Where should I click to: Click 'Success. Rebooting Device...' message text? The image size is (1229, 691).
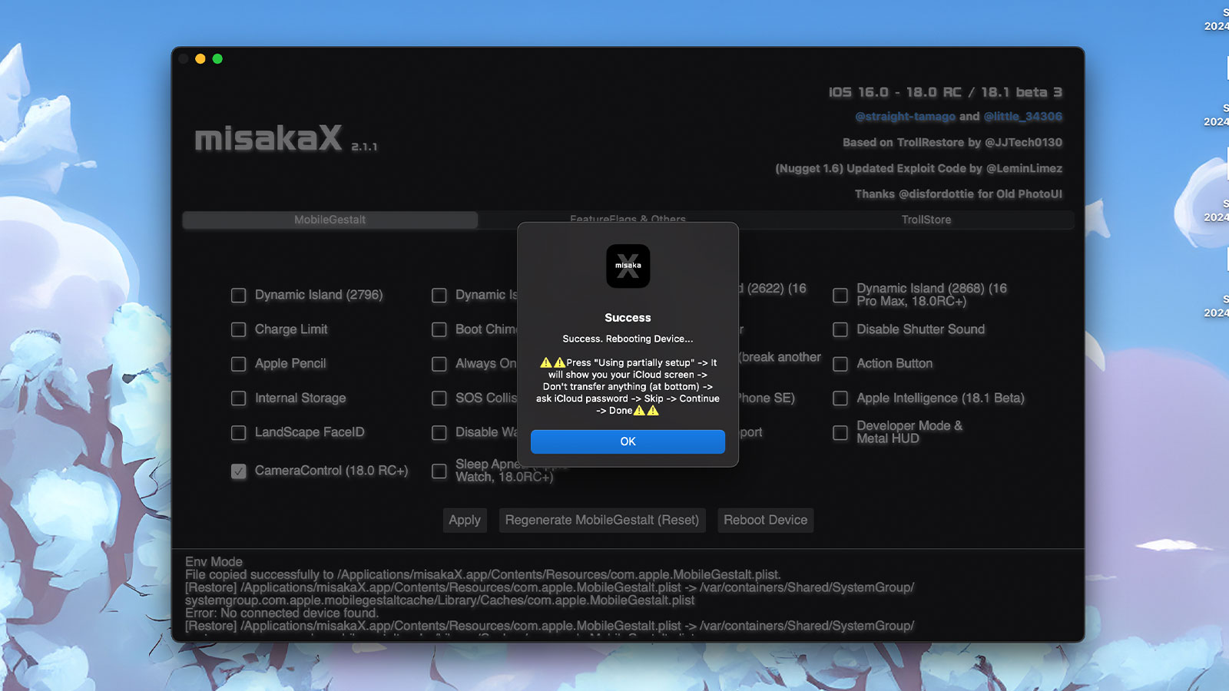628,339
